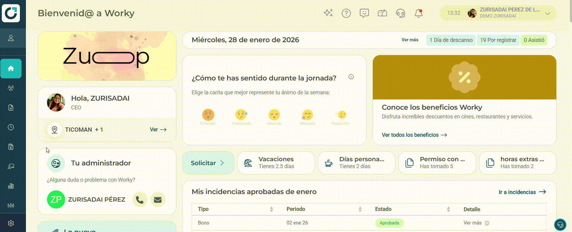Sort table by Tipo column
Viewport: 572px width, 232px height.
tap(271, 209)
